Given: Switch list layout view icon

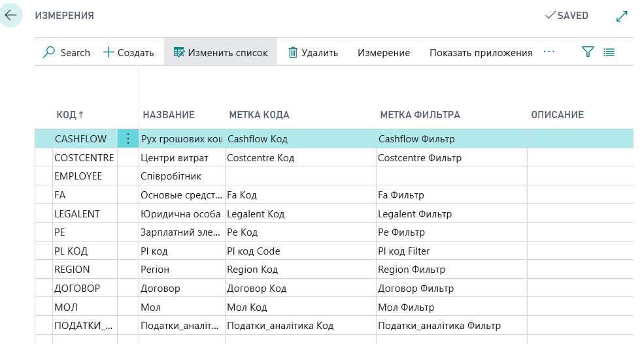Looking at the screenshot, I should pyautogui.click(x=609, y=52).
